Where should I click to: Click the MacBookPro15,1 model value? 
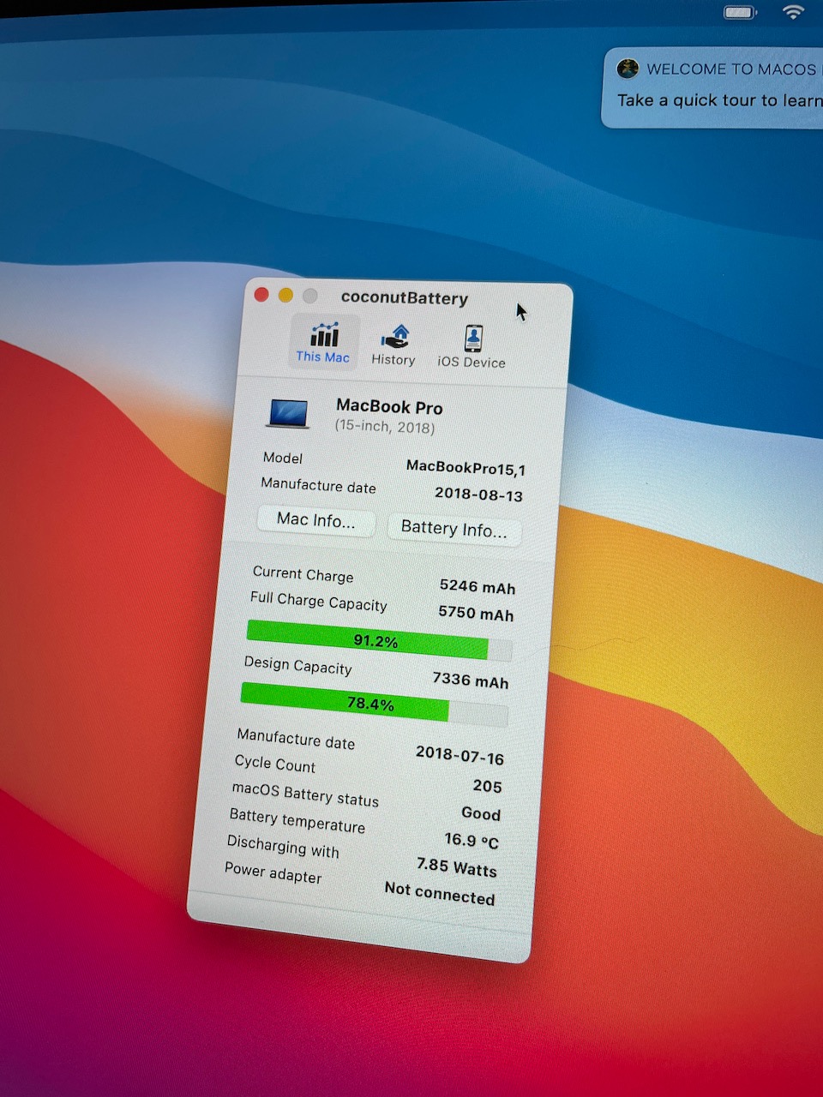466,468
